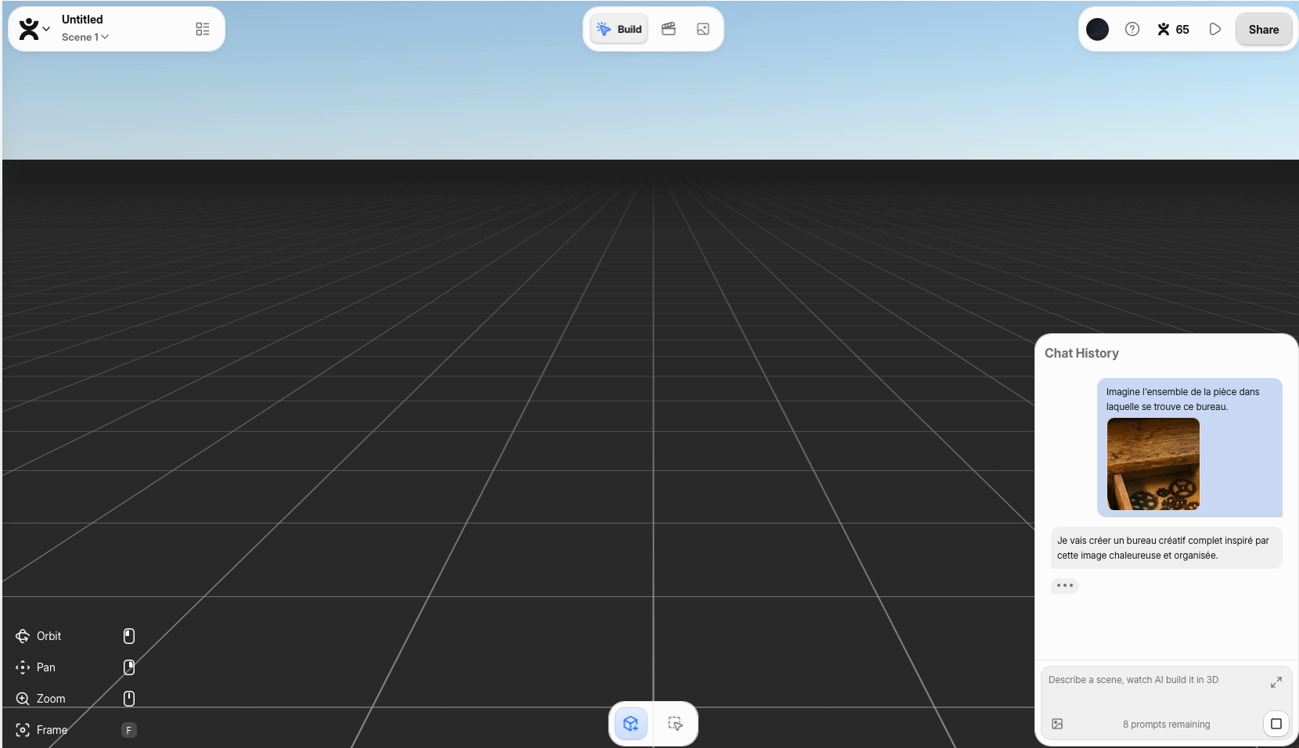Click the dark user avatar circle

(1097, 29)
